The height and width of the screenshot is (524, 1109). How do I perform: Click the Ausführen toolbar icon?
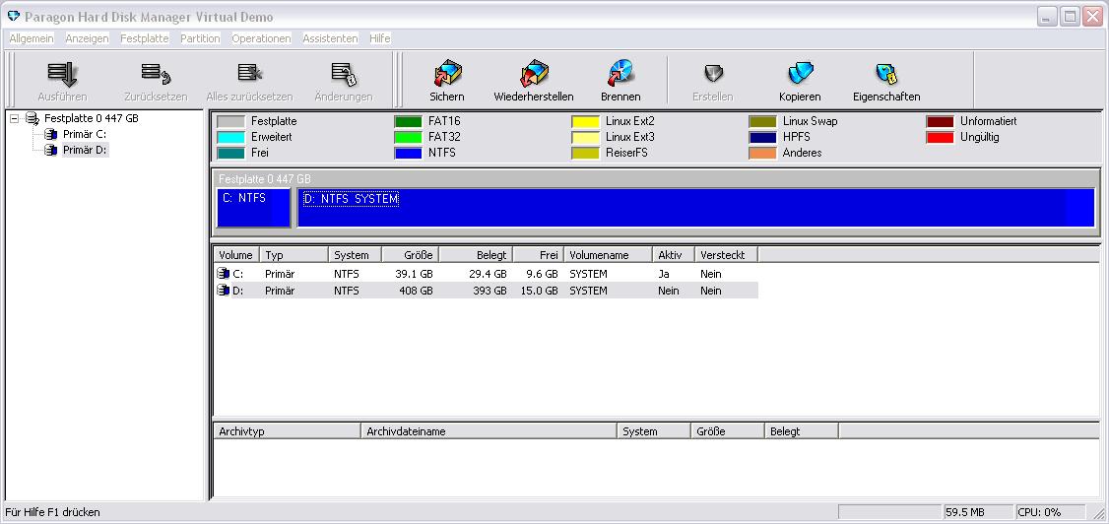point(62,74)
